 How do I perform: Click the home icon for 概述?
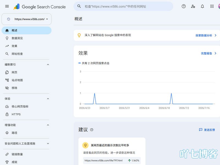point(7,31)
